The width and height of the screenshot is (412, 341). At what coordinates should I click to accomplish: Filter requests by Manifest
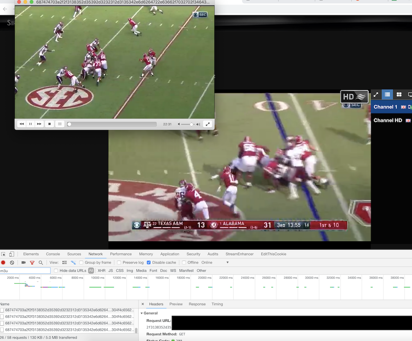186,271
